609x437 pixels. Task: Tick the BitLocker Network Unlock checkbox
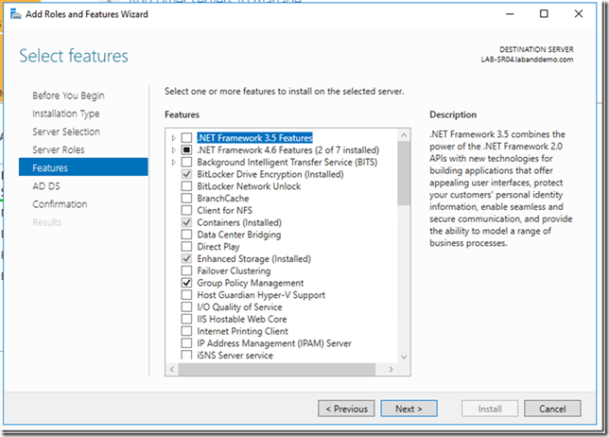point(187,186)
